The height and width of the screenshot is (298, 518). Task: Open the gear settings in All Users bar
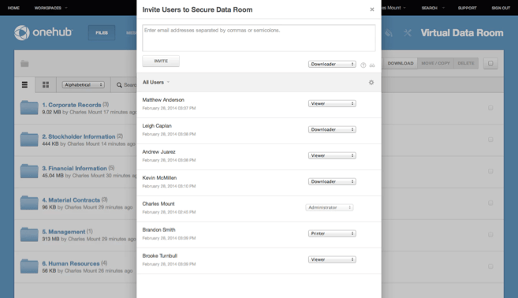pyautogui.click(x=371, y=82)
